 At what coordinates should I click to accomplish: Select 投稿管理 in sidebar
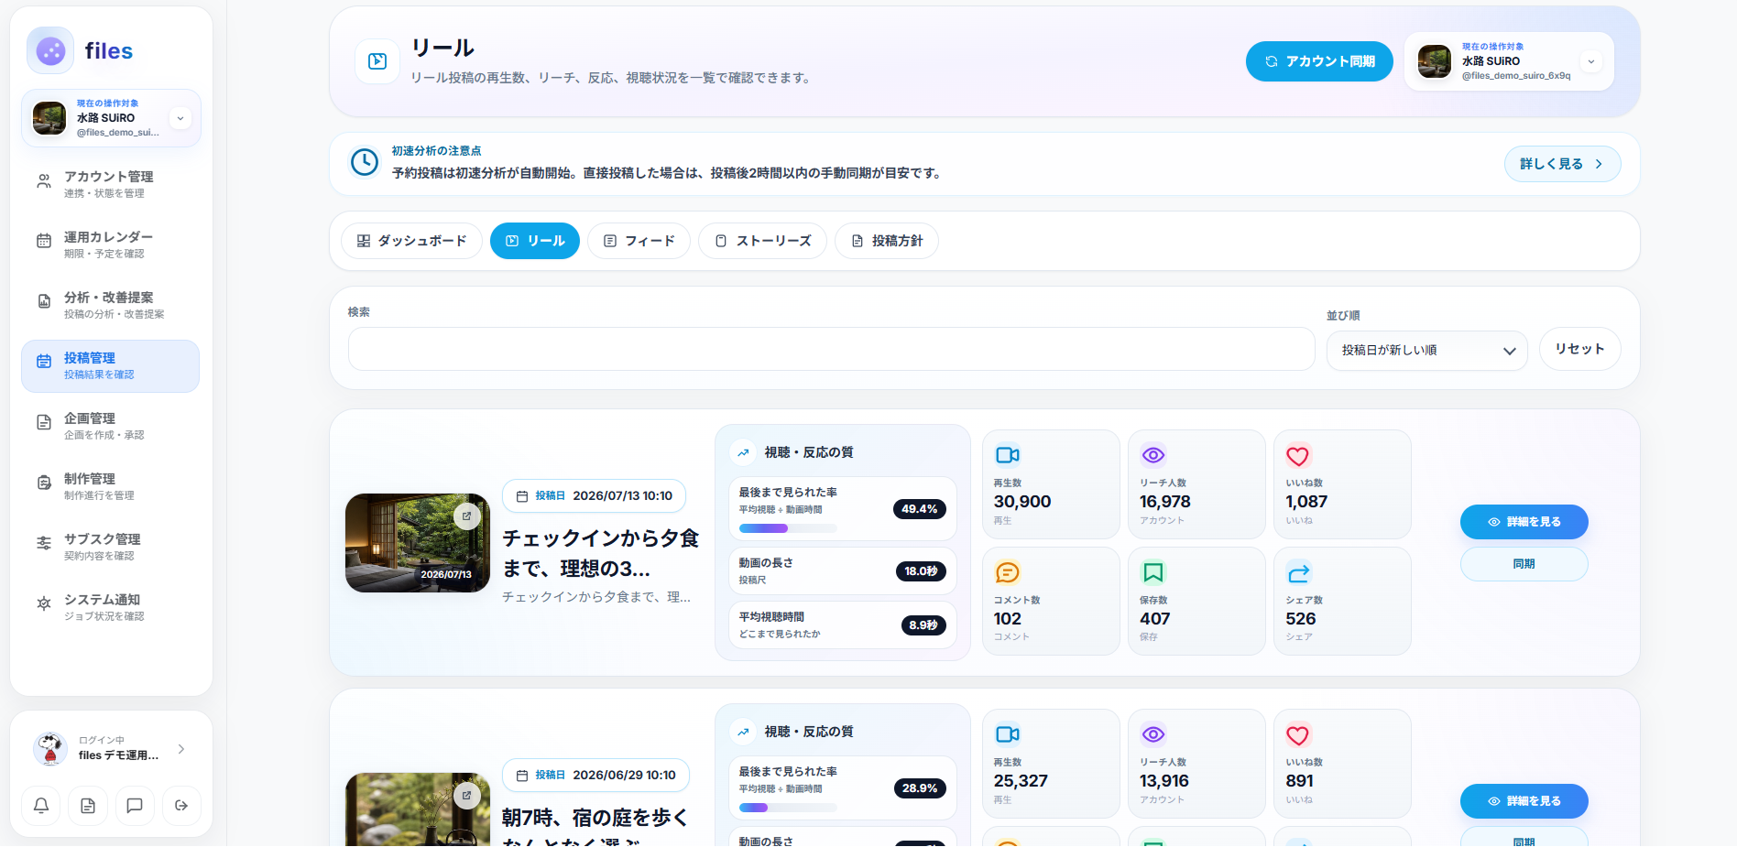pyautogui.click(x=110, y=366)
